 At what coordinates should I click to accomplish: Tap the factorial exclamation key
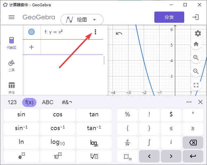click(149, 115)
